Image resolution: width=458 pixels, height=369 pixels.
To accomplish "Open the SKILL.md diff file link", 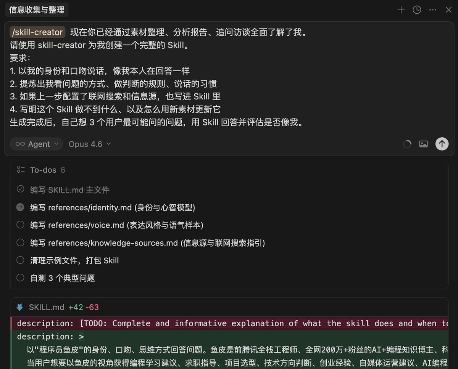I will (47, 307).
